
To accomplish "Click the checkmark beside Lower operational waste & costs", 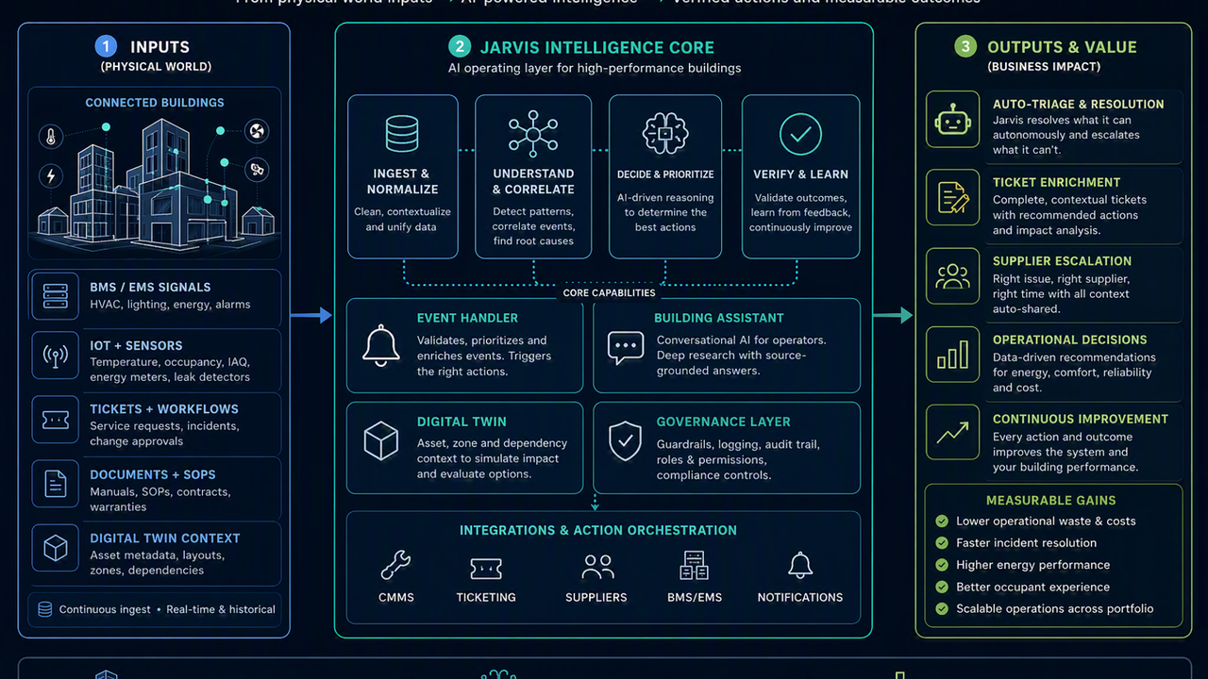I will 941,522.
